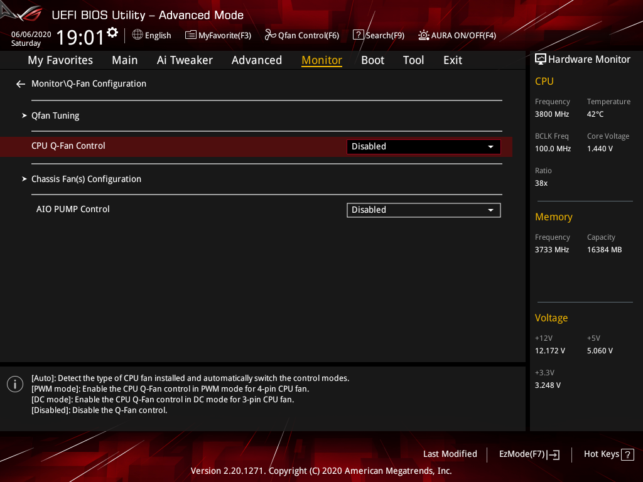
Task: Switch to Ai Tweaker tab
Action: [185, 60]
